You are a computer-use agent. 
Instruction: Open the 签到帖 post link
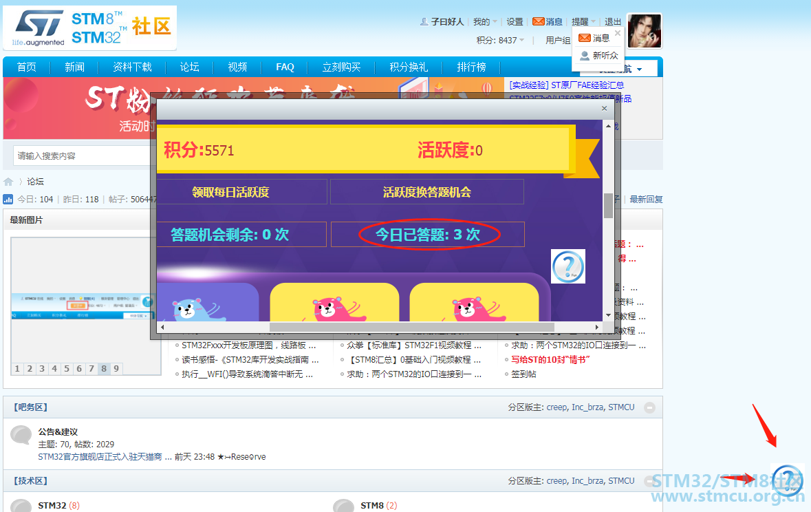point(523,374)
